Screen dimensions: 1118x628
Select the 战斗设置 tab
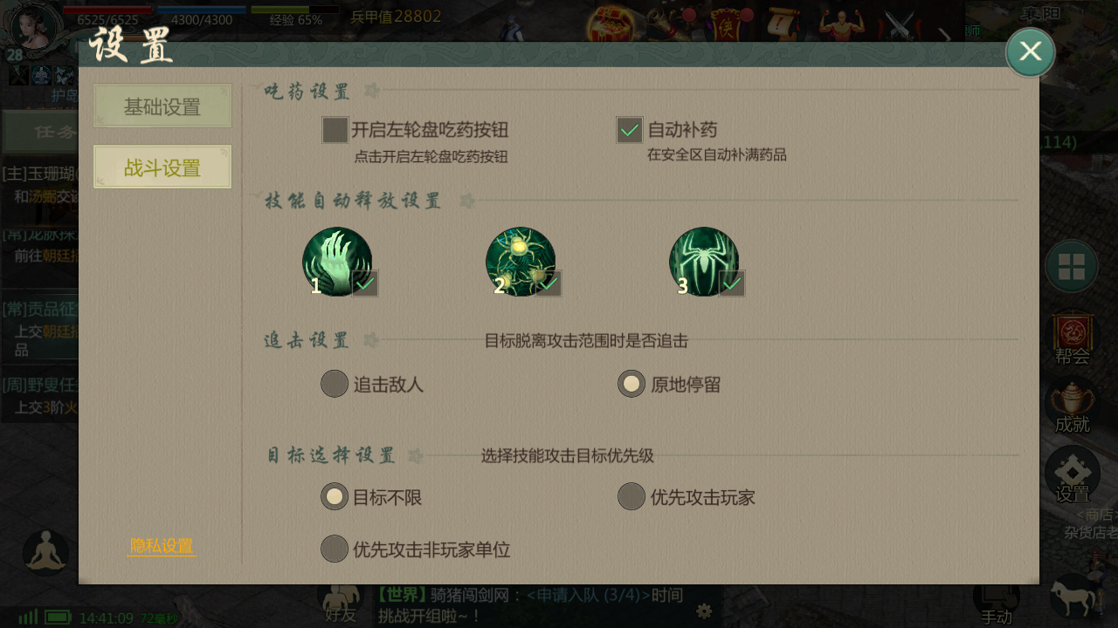click(x=162, y=167)
